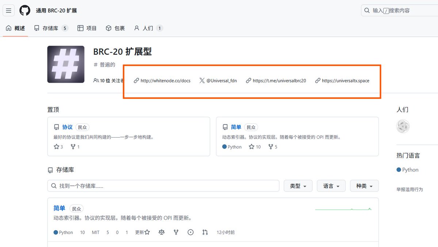
Task: Focus the 找到一个存储库 search field
Action: point(163,186)
